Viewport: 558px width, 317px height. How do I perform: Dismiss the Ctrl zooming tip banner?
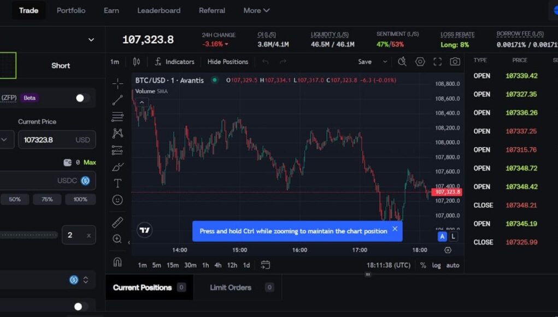pyautogui.click(x=395, y=229)
